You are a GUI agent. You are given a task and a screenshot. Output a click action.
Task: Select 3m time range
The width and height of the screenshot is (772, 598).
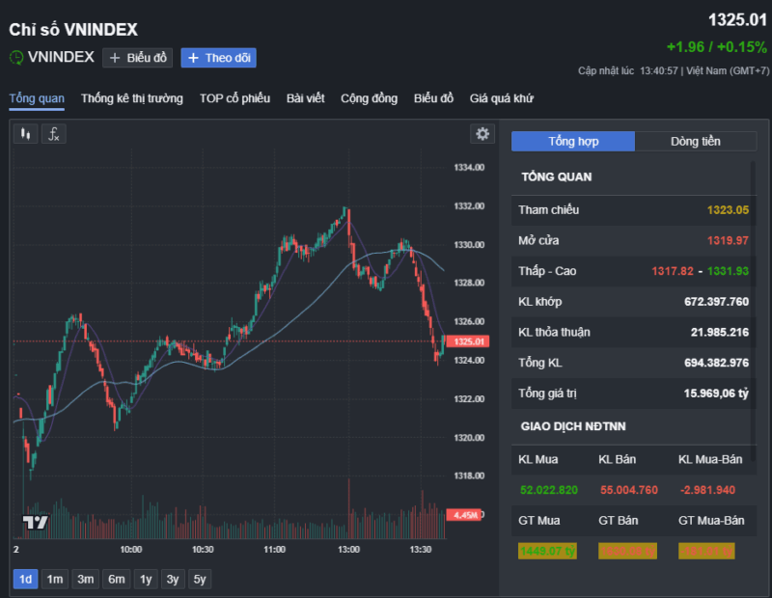(x=85, y=580)
